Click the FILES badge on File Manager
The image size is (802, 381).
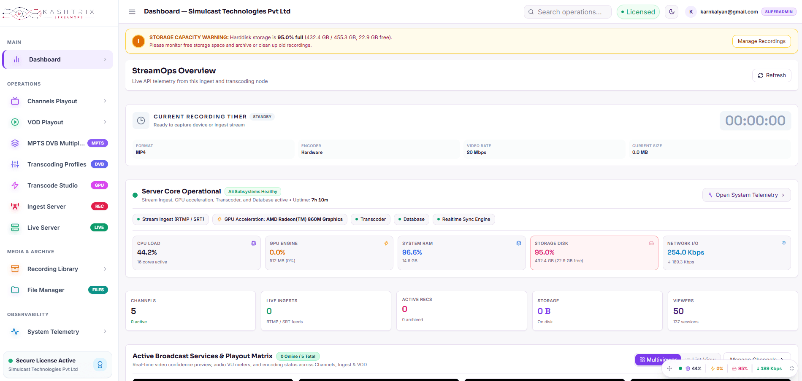98,290
